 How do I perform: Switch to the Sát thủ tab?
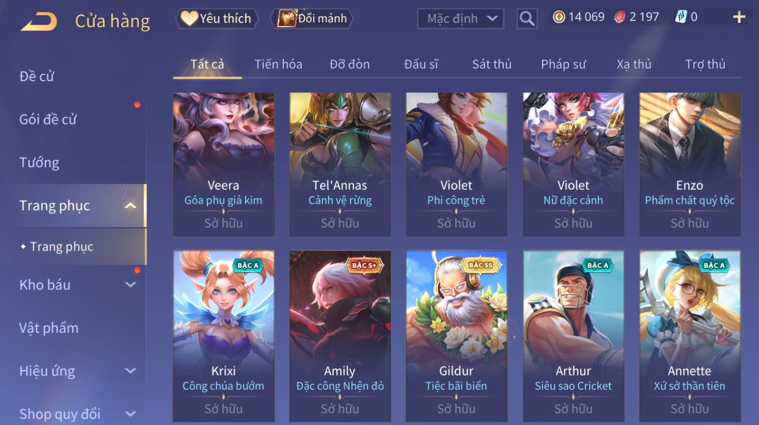492,64
